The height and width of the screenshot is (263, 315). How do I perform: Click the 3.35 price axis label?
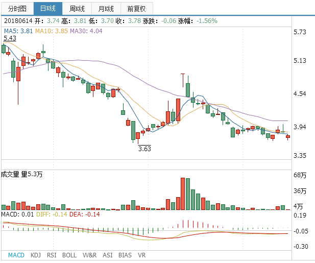click(x=300, y=156)
